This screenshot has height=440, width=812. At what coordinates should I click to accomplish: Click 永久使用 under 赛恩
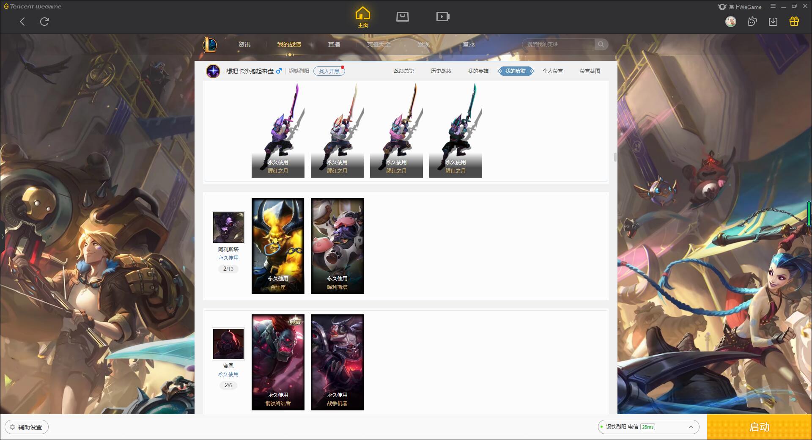228,374
